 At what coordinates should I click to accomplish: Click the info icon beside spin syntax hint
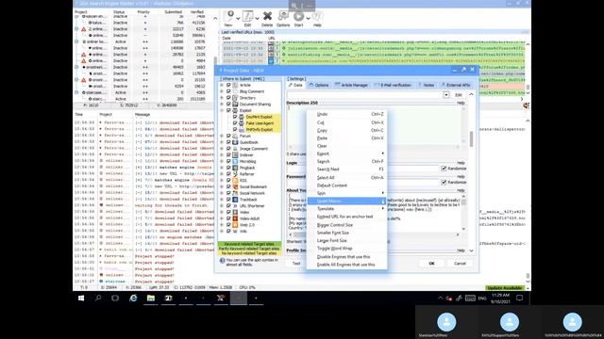click(223, 261)
